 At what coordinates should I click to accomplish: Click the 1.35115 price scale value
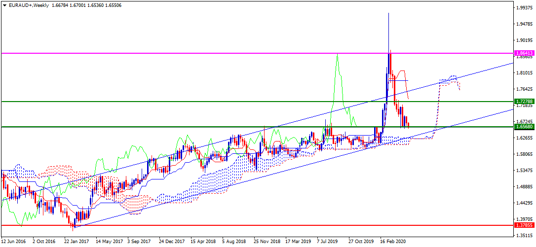click(x=524, y=236)
